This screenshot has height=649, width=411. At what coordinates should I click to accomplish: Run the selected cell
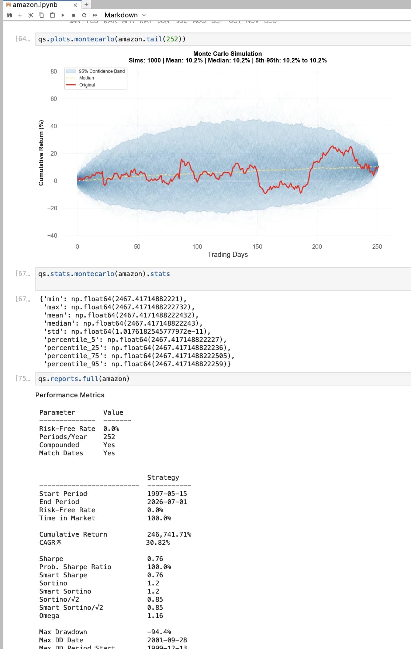click(x=63, y=15)
